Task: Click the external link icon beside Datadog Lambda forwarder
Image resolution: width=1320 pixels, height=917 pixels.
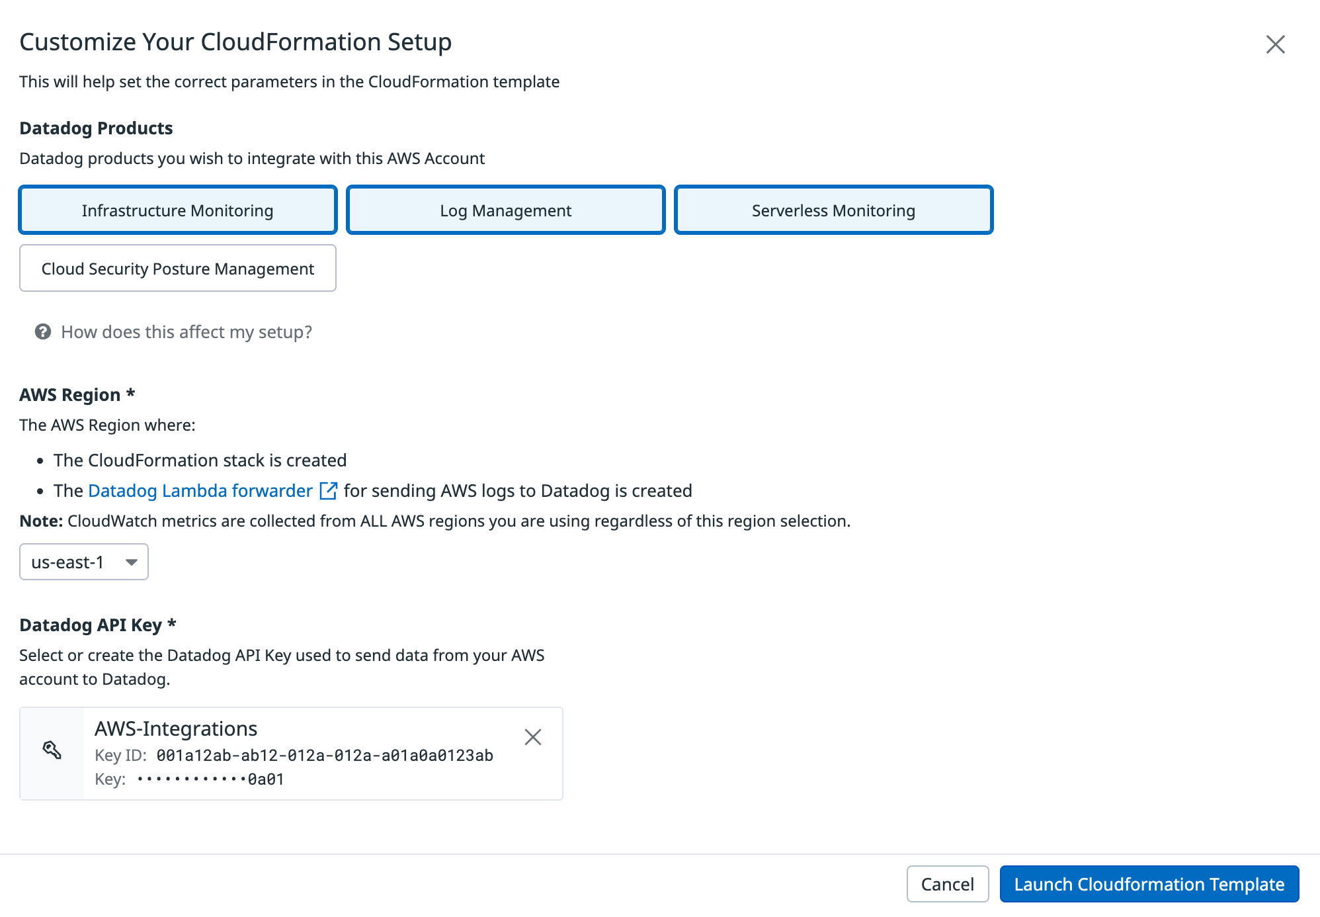Action: tap(327, 490)
